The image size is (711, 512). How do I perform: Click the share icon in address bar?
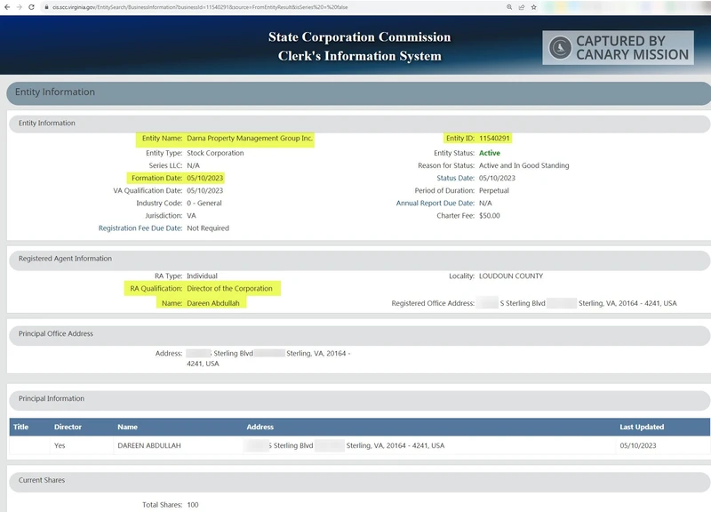point(521,6)
